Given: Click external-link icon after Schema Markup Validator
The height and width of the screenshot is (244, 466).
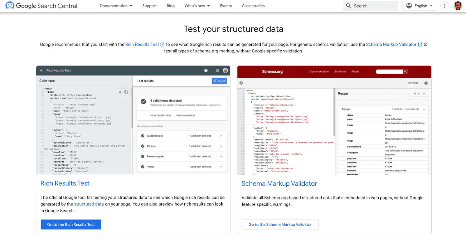Looking at the screenshot, I should pos(420,45).
